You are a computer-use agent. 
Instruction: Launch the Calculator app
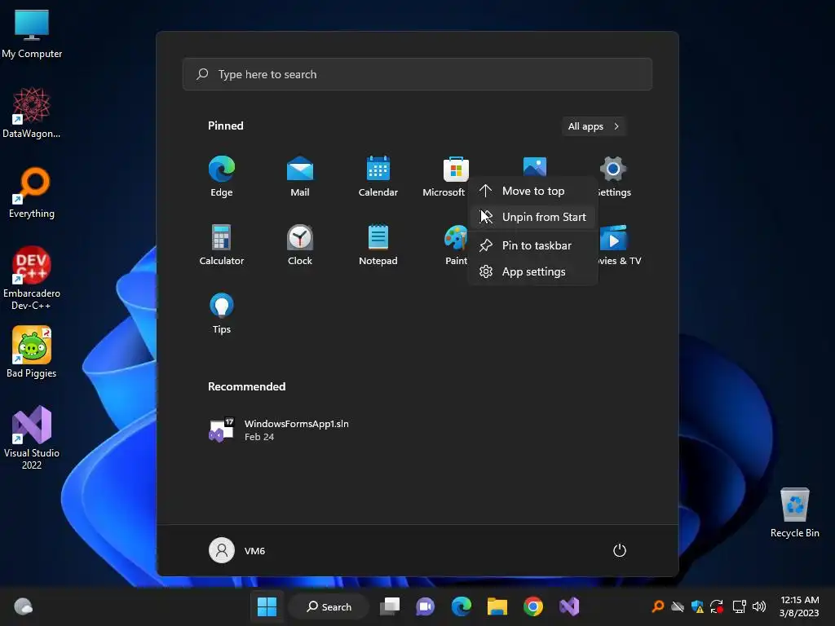(x=222, y=245)
